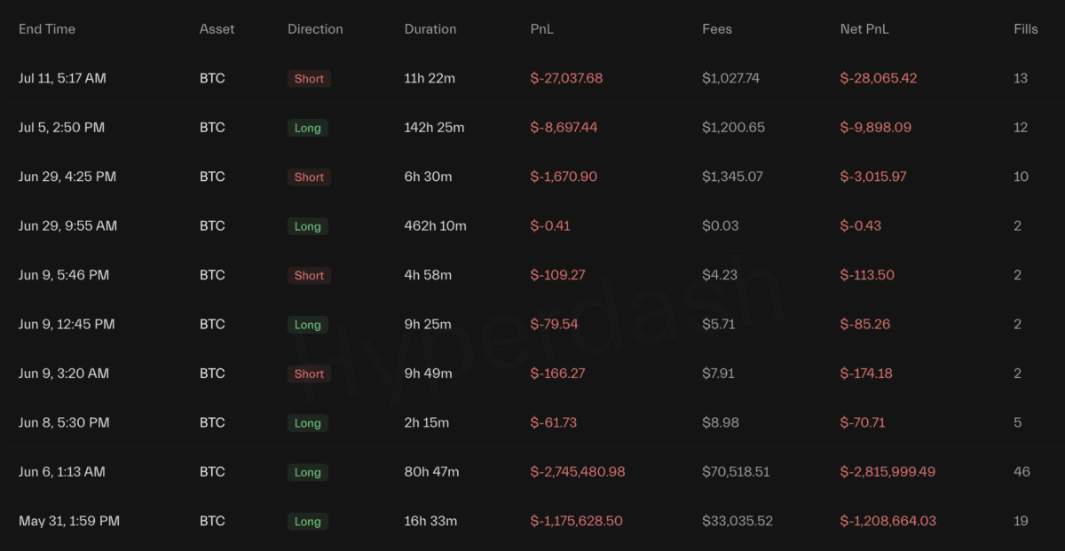The image size is (1065, 551).
Task: Click the Fees column header
Action: 717,29
